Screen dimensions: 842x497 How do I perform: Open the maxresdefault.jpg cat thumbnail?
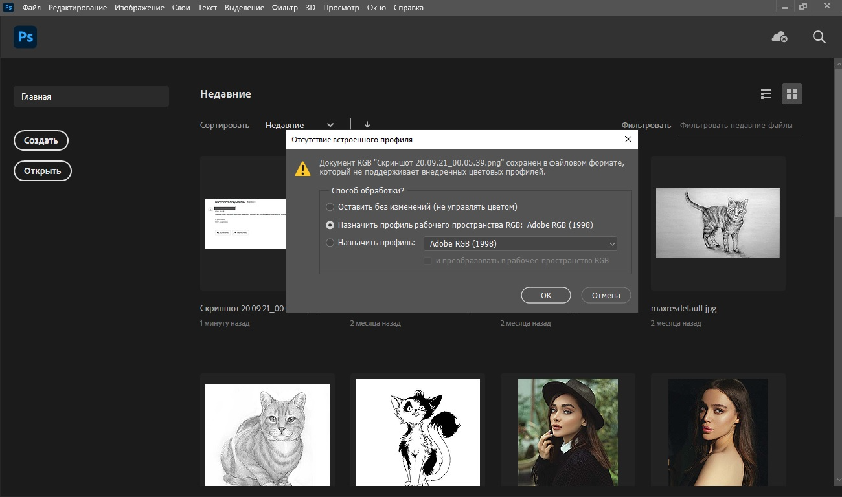(718, 223)
